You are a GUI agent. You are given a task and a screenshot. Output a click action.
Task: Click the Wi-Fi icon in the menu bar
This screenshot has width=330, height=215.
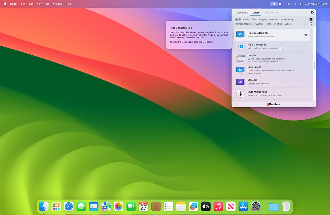(288, 4)
